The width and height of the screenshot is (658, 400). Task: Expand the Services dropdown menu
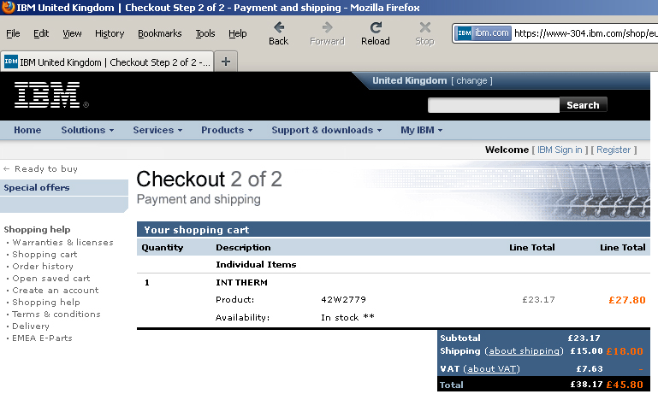pyautogui.click(x=157, y=130)
